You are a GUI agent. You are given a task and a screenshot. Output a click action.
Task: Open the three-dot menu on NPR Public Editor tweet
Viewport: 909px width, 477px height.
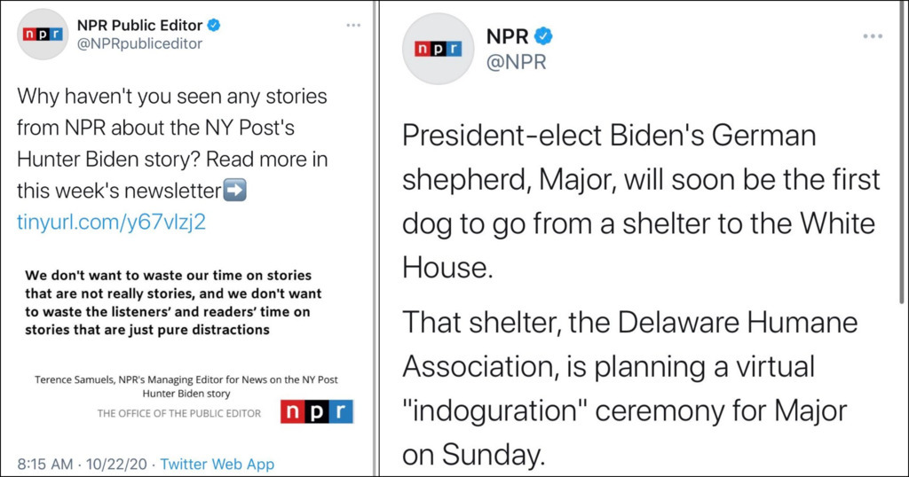[x=353, y=25]
